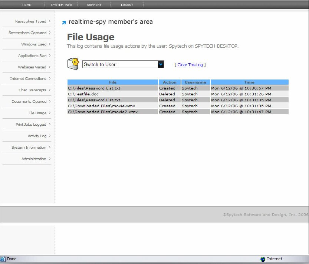
Task: Open the Administration sidebar entry
Action: (x=34, y=159)
